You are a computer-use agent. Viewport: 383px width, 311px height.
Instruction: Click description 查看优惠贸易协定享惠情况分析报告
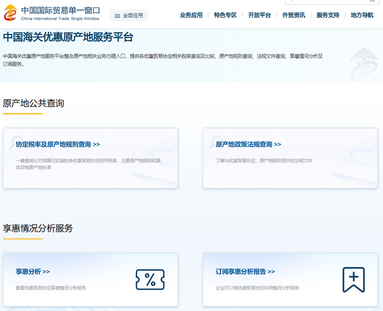[x=51, y=288]
